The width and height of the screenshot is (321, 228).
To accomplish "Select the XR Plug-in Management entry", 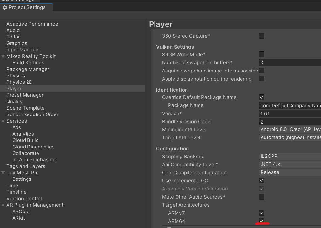I will [x=35, y=205].
